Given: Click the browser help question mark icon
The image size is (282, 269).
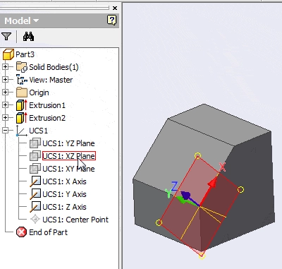Looking at the screenshot, I should pyautogui.click(x=111, y=20).
